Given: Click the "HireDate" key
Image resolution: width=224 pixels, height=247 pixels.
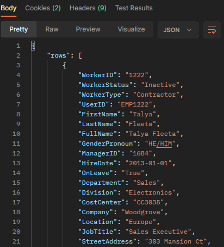Looking at the screenshot, I should (x=98, y=163).
